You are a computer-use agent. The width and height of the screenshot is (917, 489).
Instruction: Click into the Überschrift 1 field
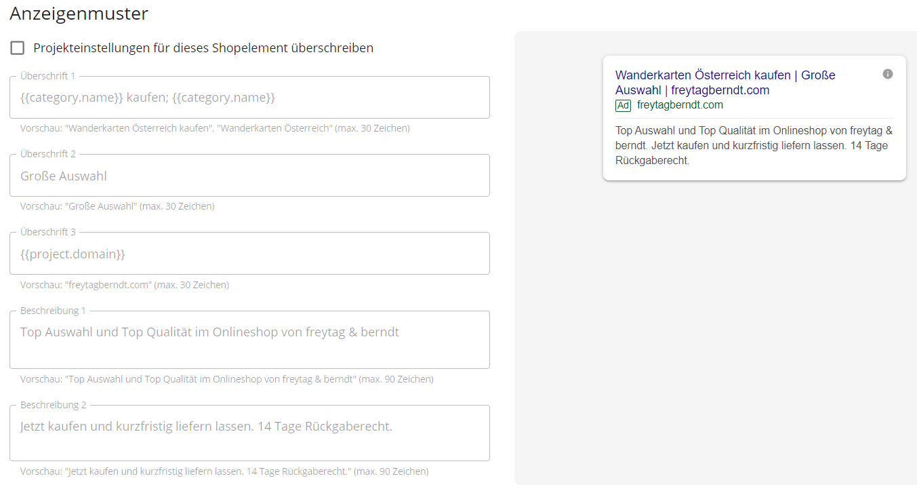click(x=249, y=98)
